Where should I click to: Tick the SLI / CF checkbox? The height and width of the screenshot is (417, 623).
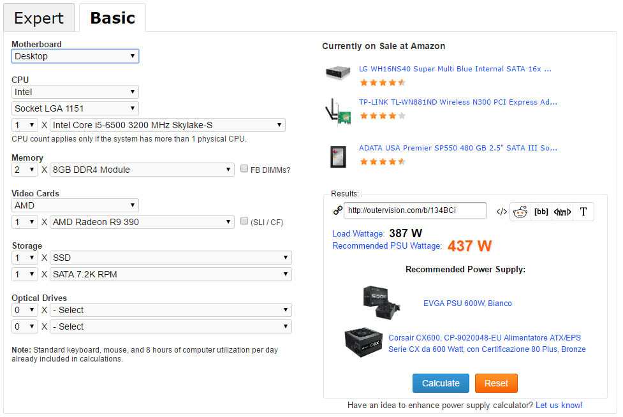point(244,222)
